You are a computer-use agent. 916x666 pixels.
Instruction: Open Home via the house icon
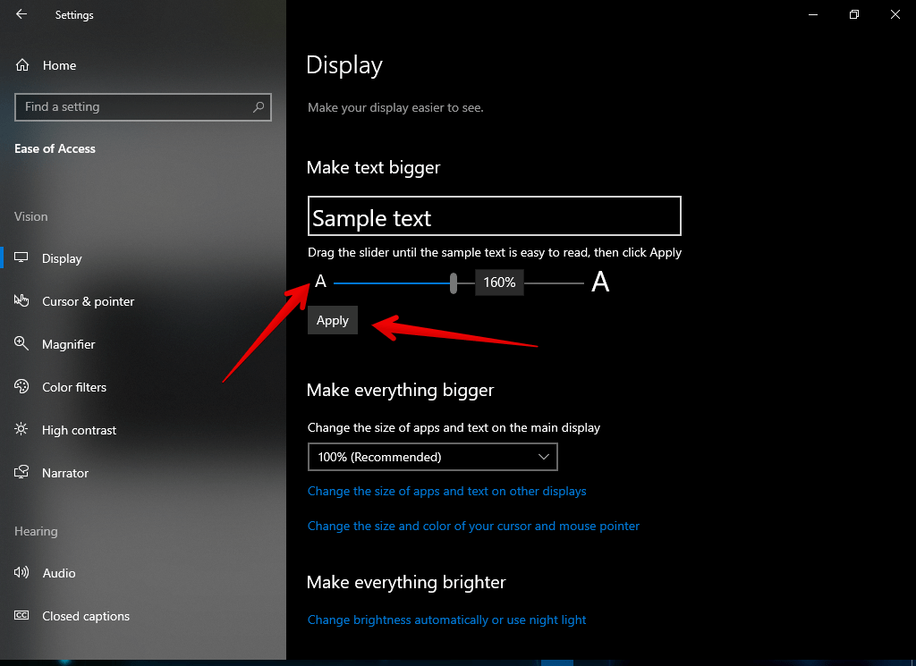click(x=22, y=65)
